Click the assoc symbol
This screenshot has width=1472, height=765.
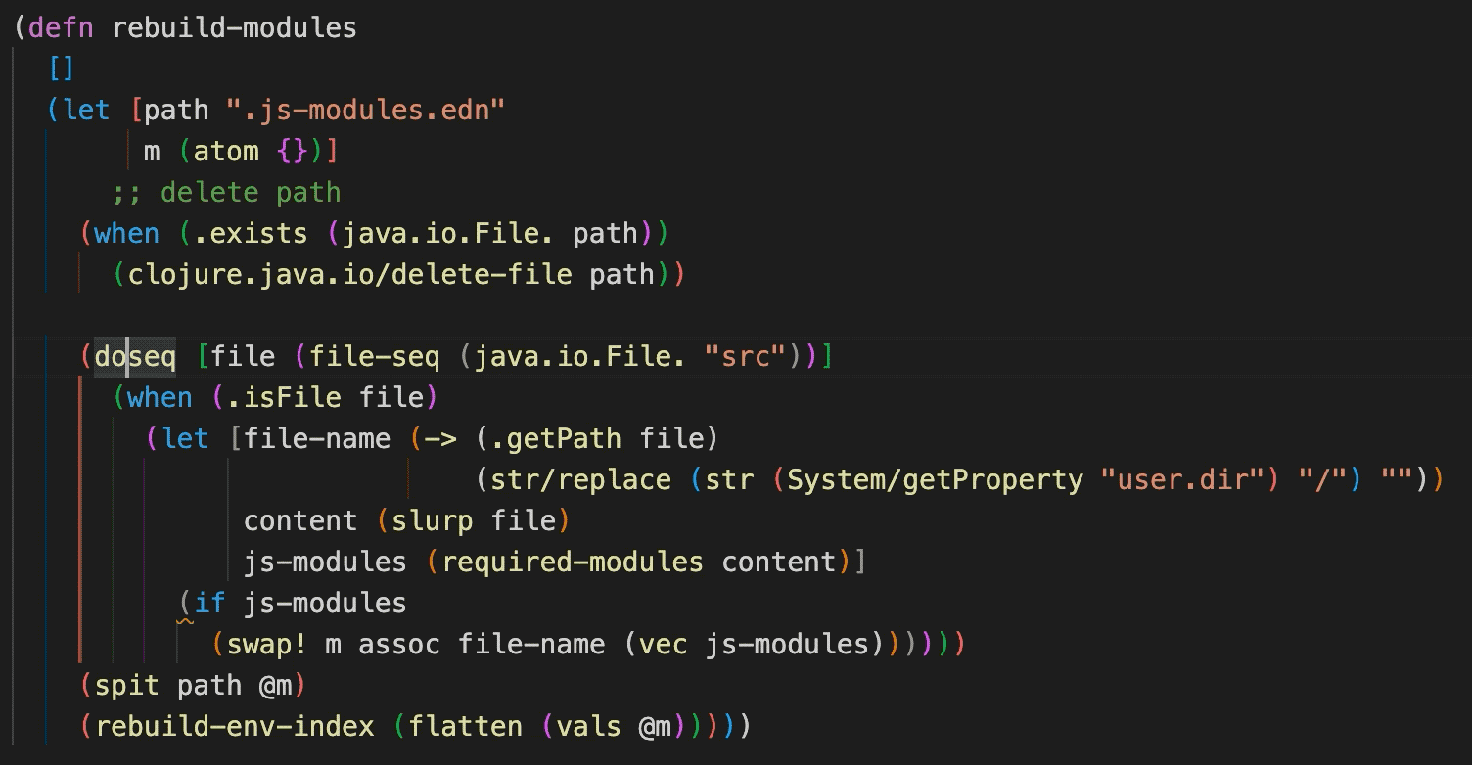[x=399, y=644]
